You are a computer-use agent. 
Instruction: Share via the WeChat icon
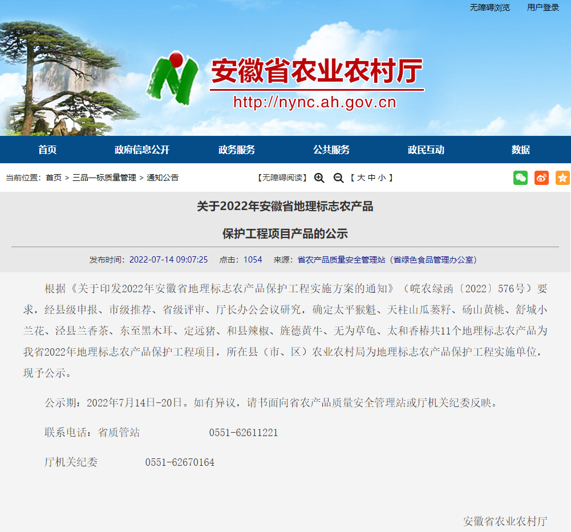click(520, 178)
